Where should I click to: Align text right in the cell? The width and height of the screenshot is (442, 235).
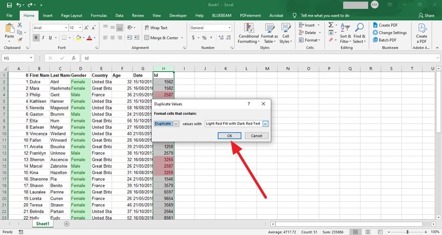120,38
